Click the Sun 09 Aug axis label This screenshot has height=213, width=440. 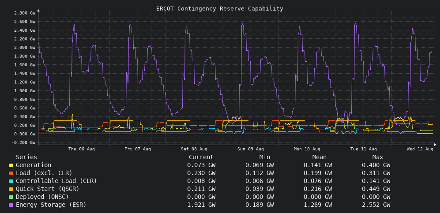[x=251, y=149]
